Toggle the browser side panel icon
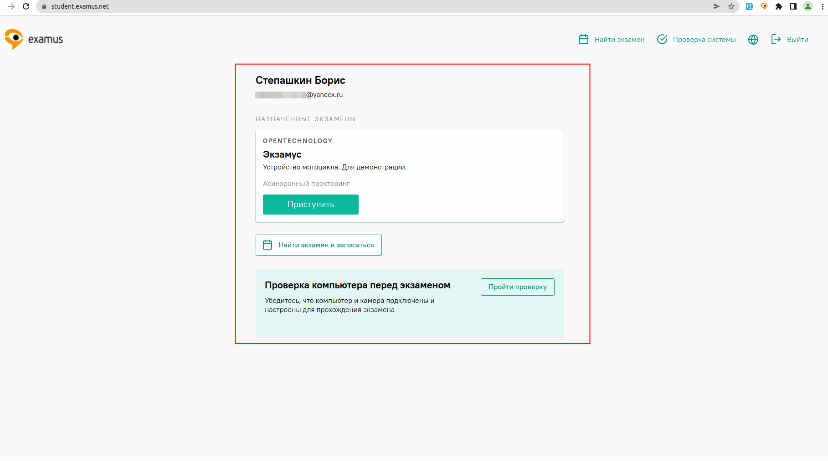Viewport: 828px width, 461px height. pos(793,6)
